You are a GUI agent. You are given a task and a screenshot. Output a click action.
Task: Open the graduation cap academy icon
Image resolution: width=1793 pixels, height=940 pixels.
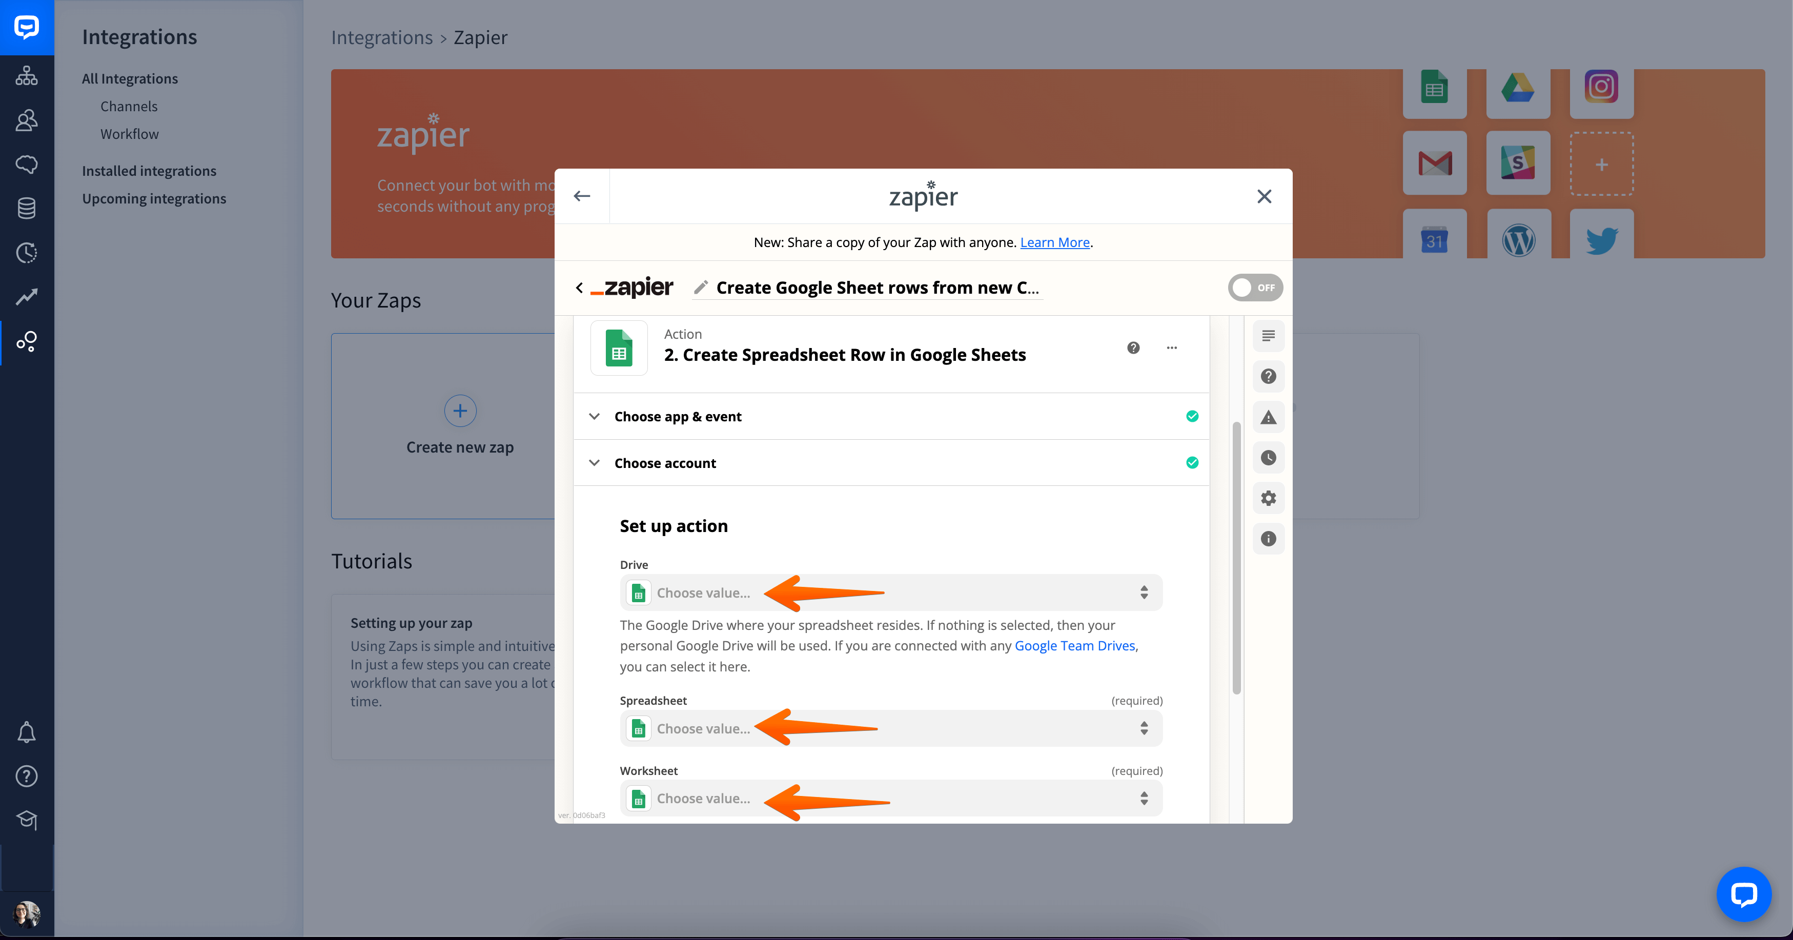(27, 820)
